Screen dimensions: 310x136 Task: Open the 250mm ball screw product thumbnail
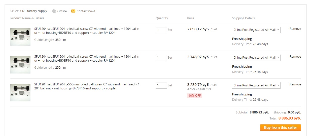(x=20, y=65)
